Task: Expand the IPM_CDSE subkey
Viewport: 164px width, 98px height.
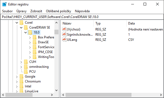Action: (30, 52)
